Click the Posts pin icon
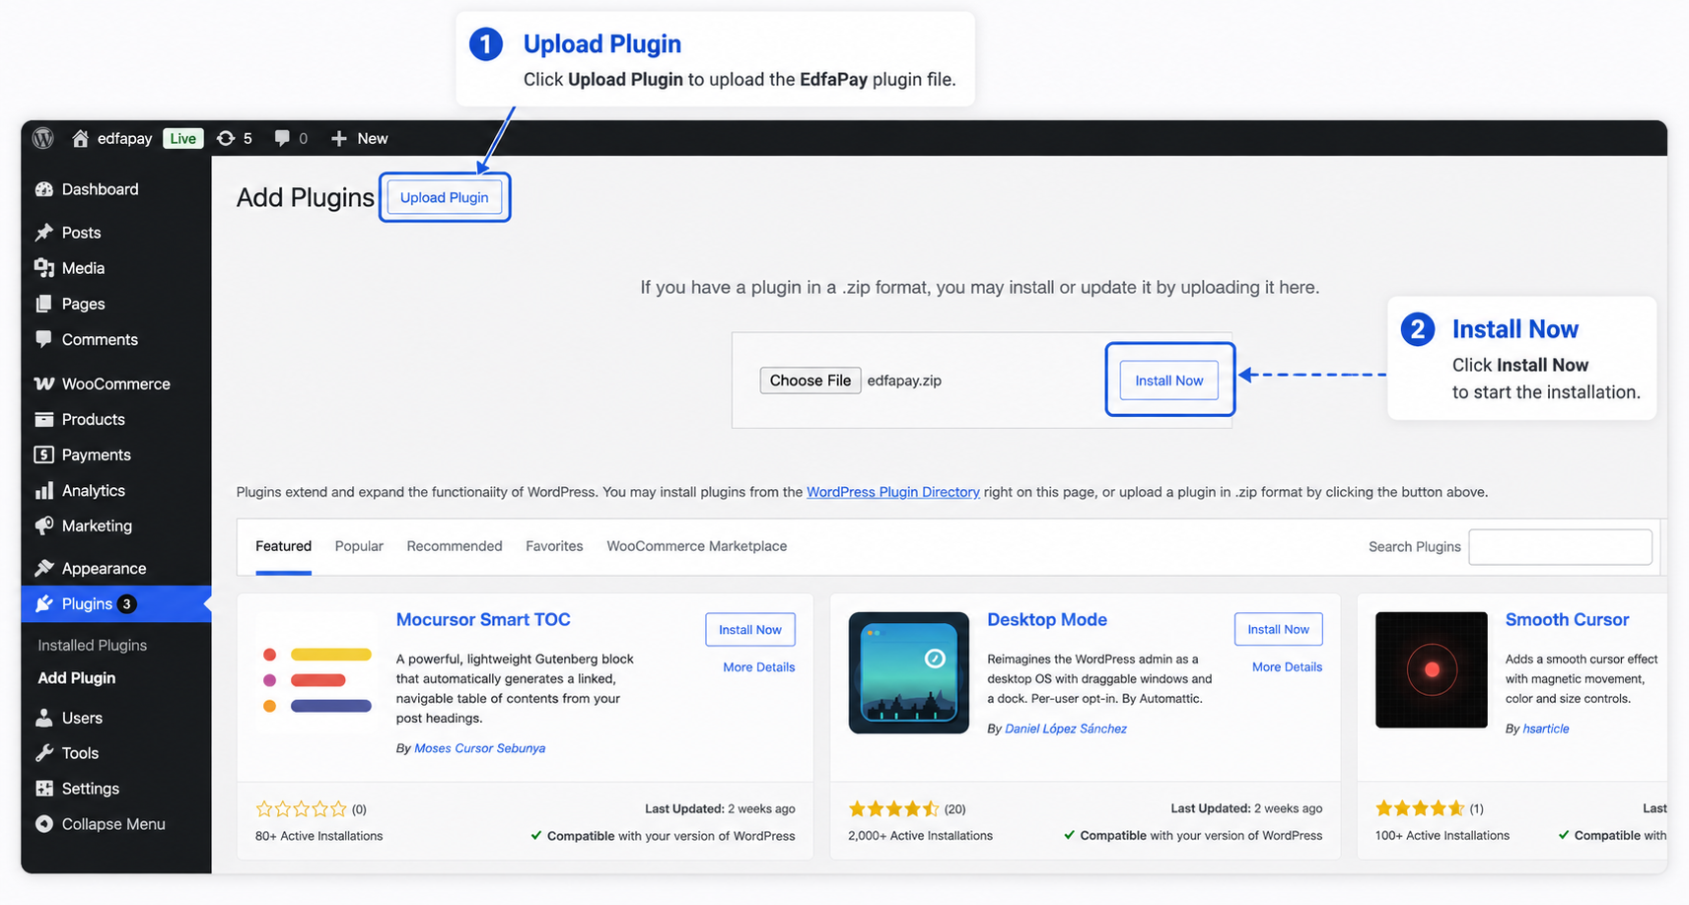 click(44, 233)
